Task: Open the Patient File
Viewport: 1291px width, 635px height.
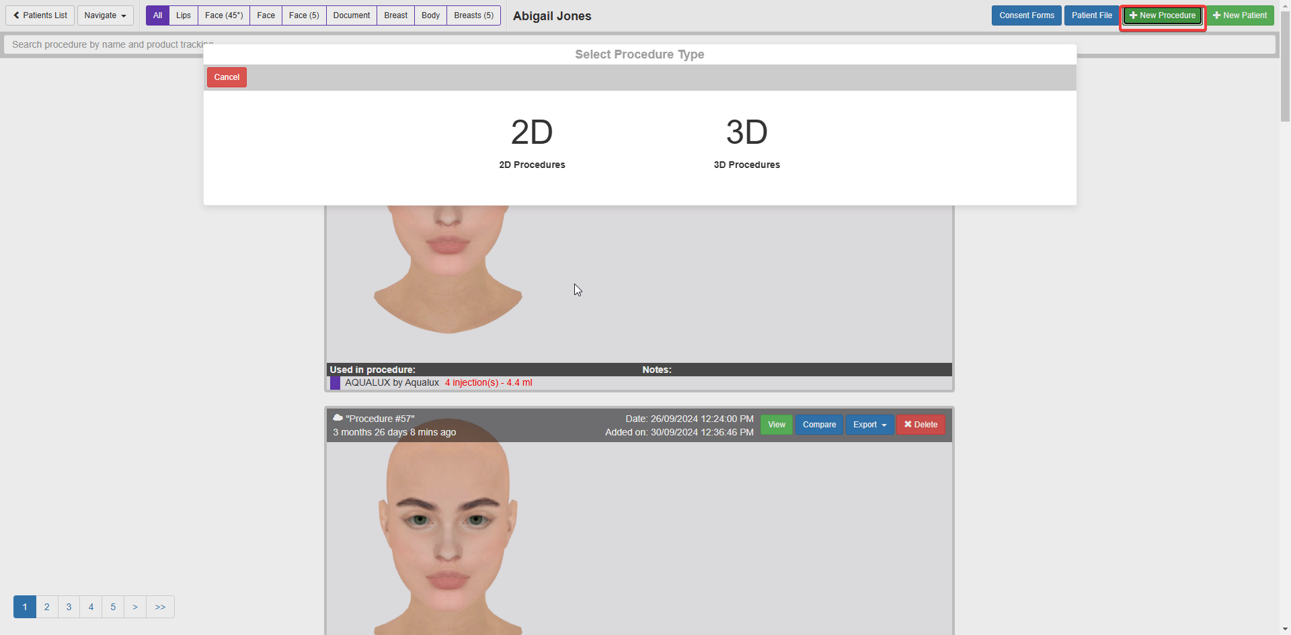Action: (1091, 15)
